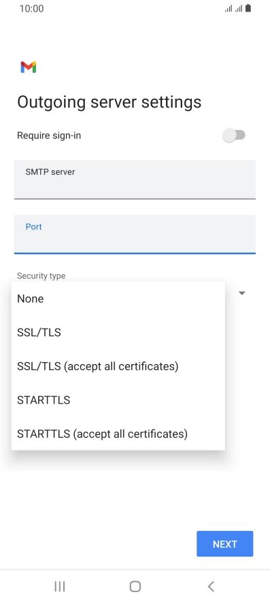Tap the Android back navigation icon
270x603 pixels.
(x=210, y=586)
